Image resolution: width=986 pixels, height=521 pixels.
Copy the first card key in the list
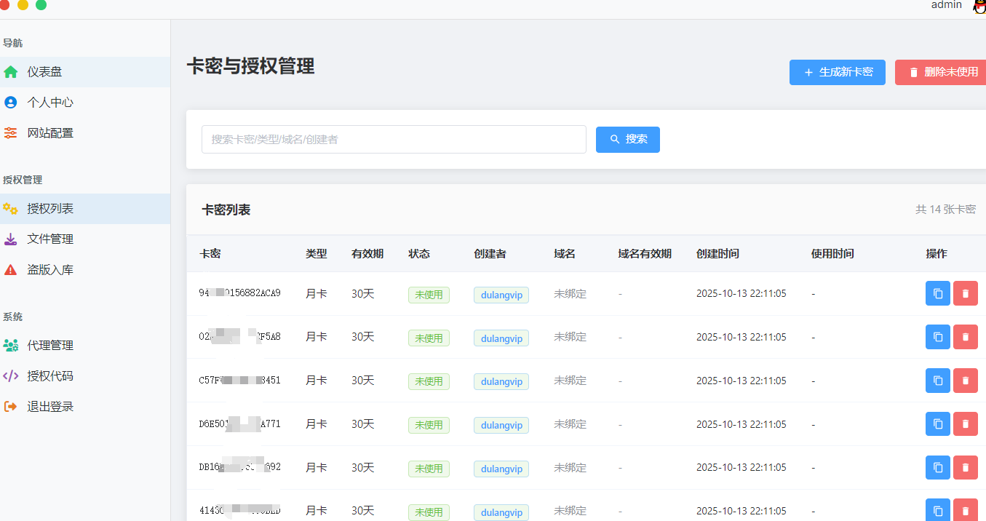point(937,293)
